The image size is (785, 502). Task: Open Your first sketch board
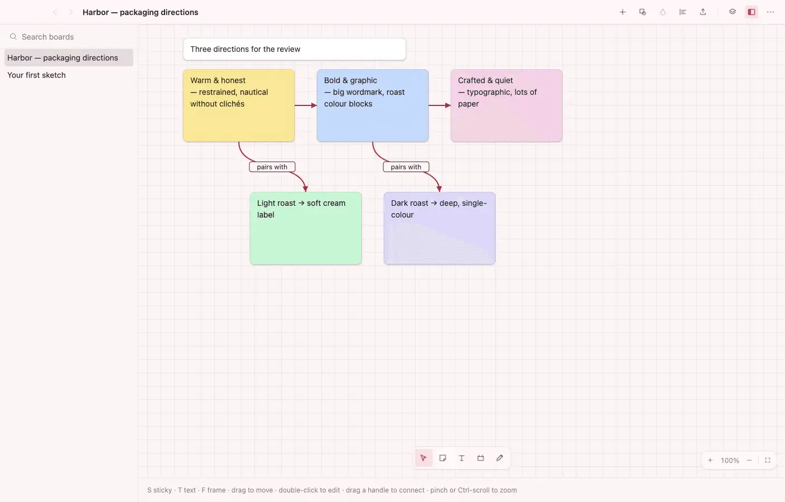[x=69, y=75]
